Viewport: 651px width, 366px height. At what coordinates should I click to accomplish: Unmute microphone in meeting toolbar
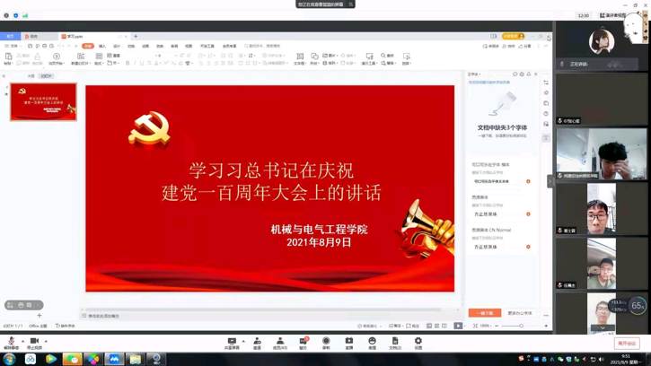click(11, 343)
